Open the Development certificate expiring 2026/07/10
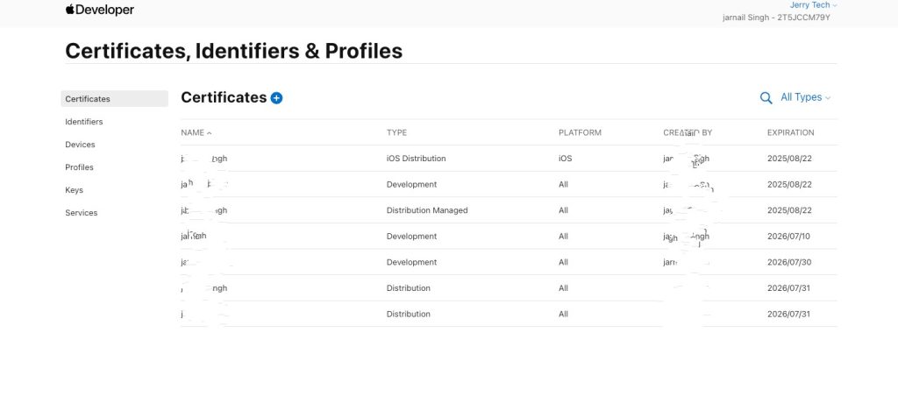The width and height of the screenshot is (898, 418). click(509, 236)
